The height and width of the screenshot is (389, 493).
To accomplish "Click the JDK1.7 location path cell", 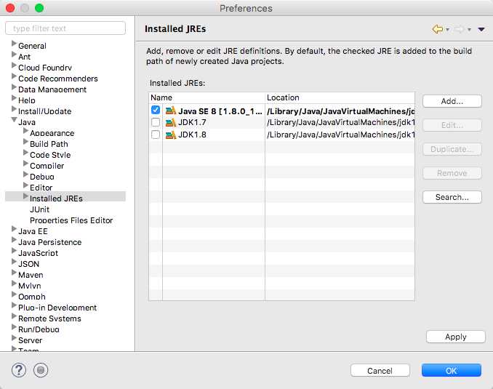I will tap(340, 123).
